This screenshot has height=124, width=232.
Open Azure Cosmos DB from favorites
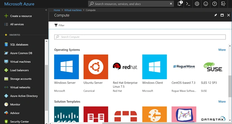[21, 53]
